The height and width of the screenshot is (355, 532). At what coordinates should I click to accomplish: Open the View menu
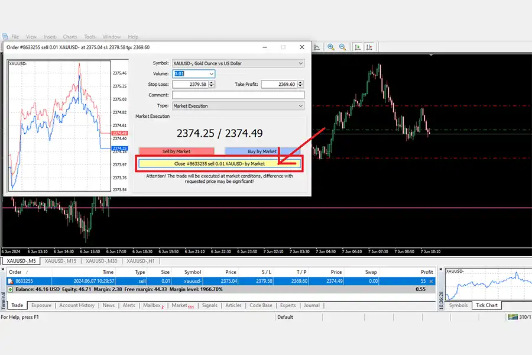[31, 37]
